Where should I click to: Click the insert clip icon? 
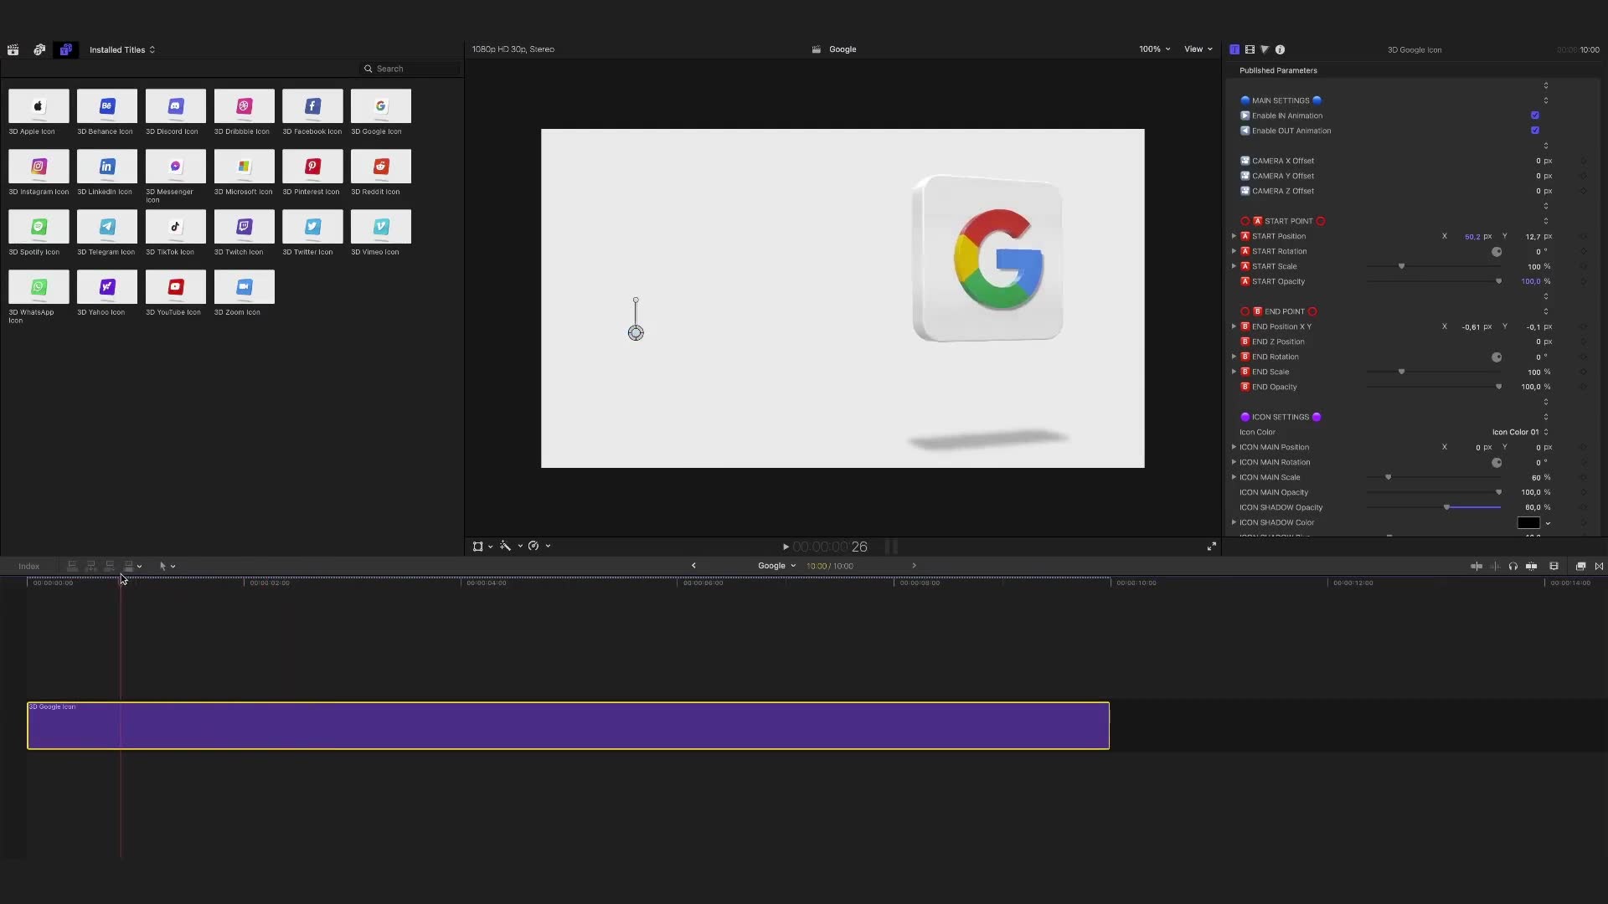(90, 566)
